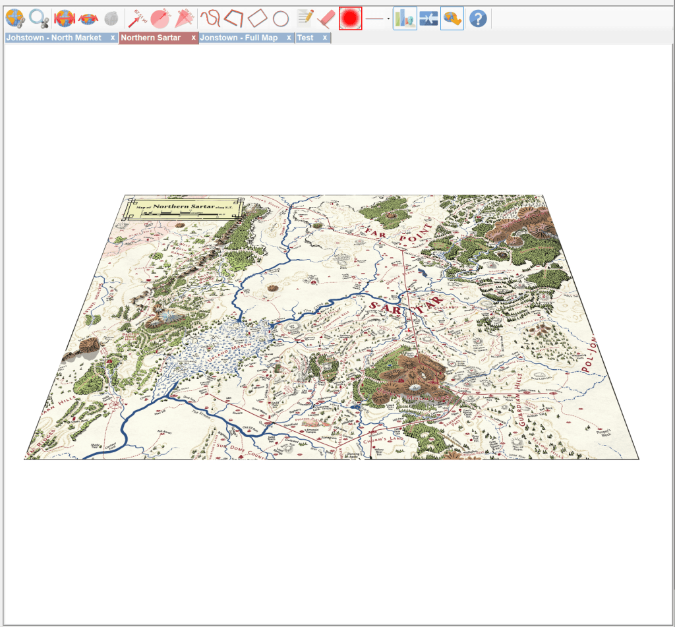This screenshot has height=627, width=675.
Task: Toggle the 3D buildings view button
Action: (405, 18)
